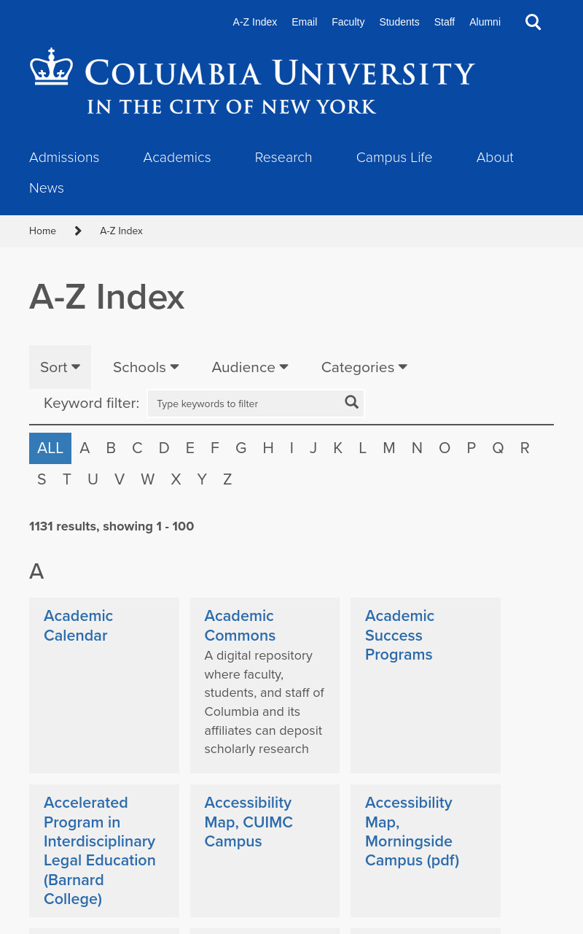The width and height of the screenshot is (583, 934).
Task: Expand the Sort dropdown
Action: 60,367
